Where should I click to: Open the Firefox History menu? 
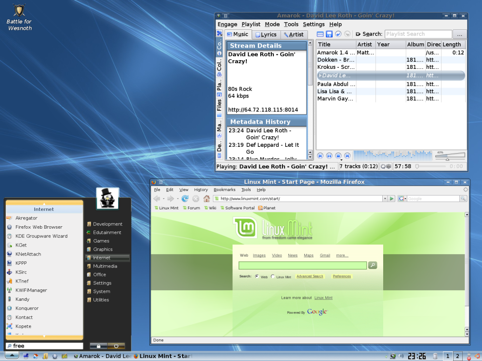(x=201, y=190)
